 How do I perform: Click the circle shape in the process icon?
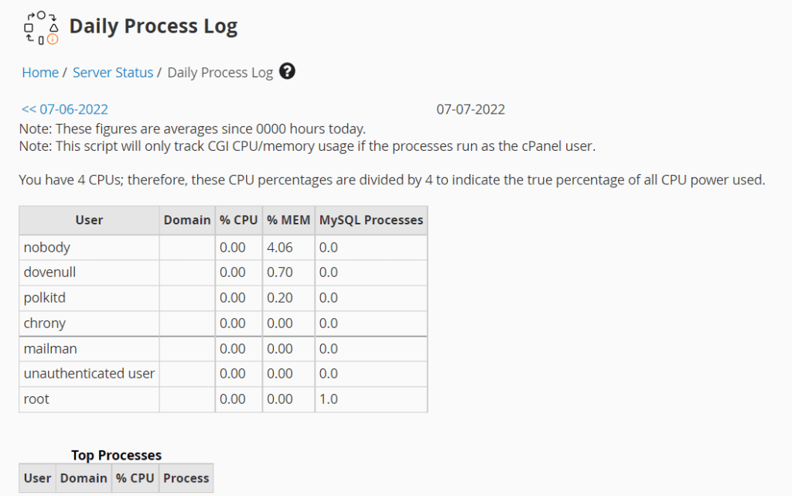41,15
